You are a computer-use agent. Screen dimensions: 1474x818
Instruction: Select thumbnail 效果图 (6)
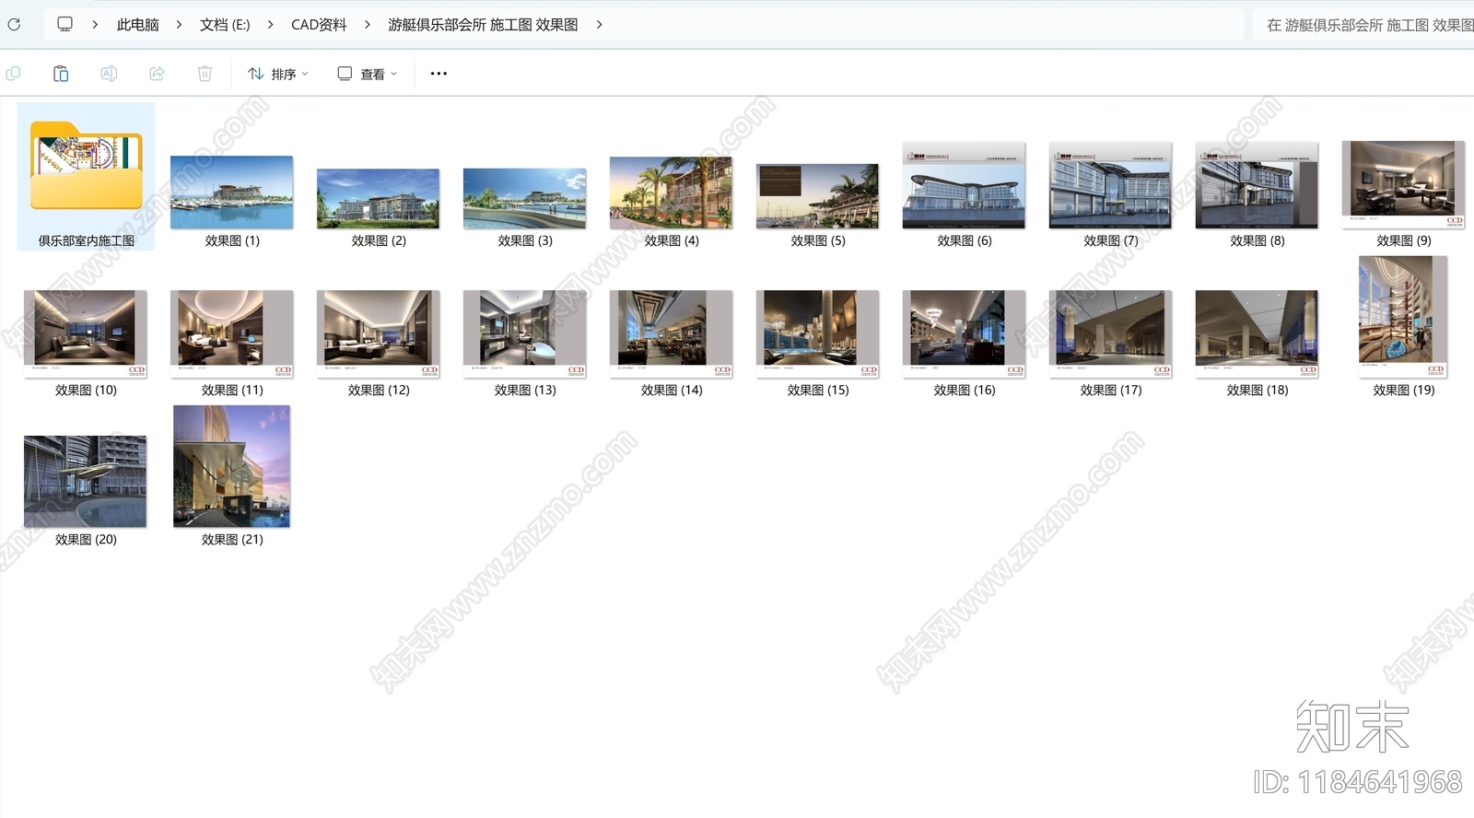point(964,185)
